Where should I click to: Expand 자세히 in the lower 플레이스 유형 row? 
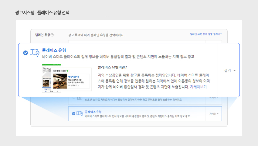pyautogui.click(x=214, y=114)
